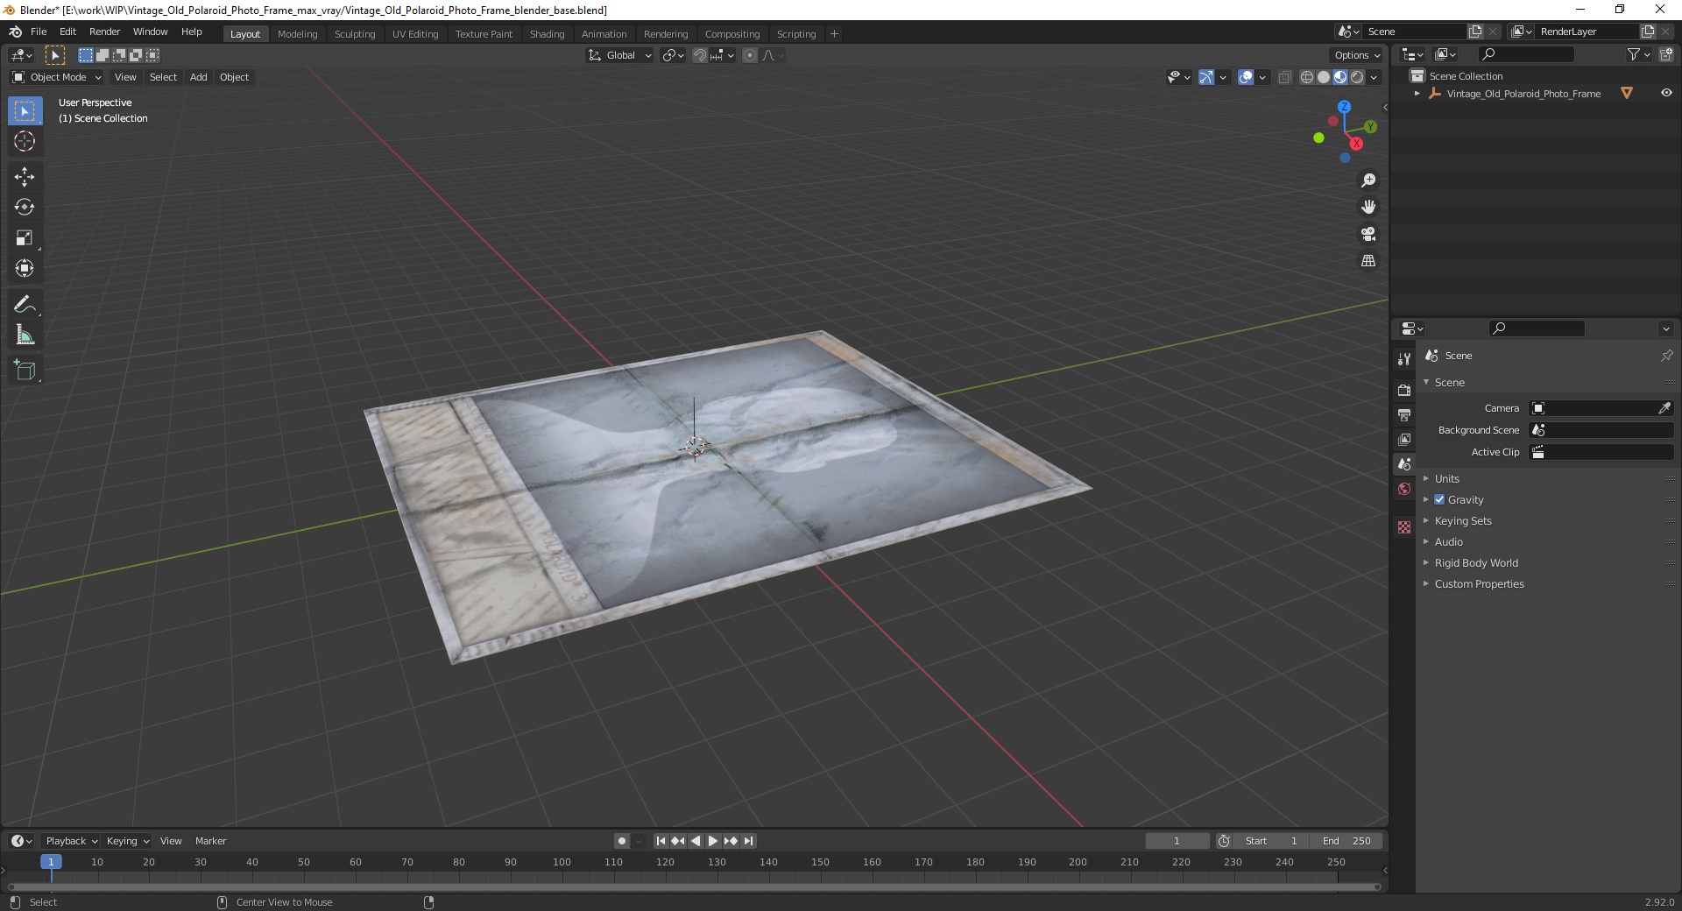Open the Render menu

(x=104, y=32)
